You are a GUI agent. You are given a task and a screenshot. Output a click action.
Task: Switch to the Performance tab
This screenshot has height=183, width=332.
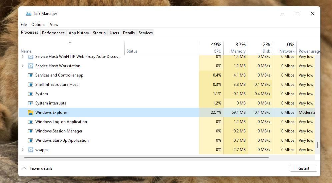[x=53, y=33]
